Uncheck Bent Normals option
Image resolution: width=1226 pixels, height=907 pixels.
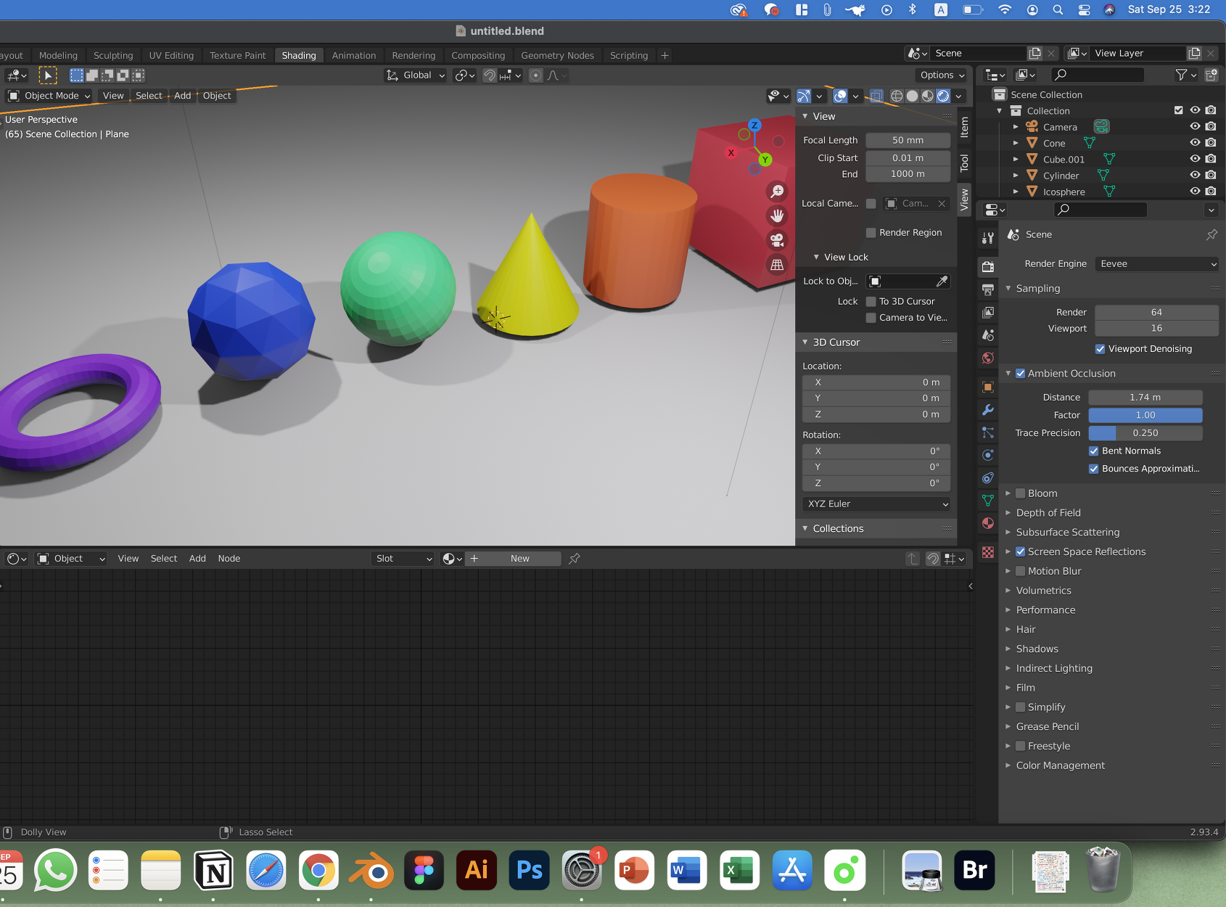tap(1093, 451)
